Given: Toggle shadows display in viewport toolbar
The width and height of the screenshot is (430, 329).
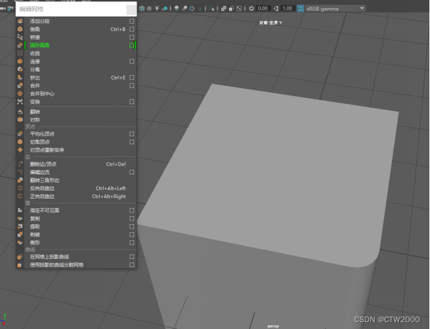Looking at the screenshot, I should (165, 9).
